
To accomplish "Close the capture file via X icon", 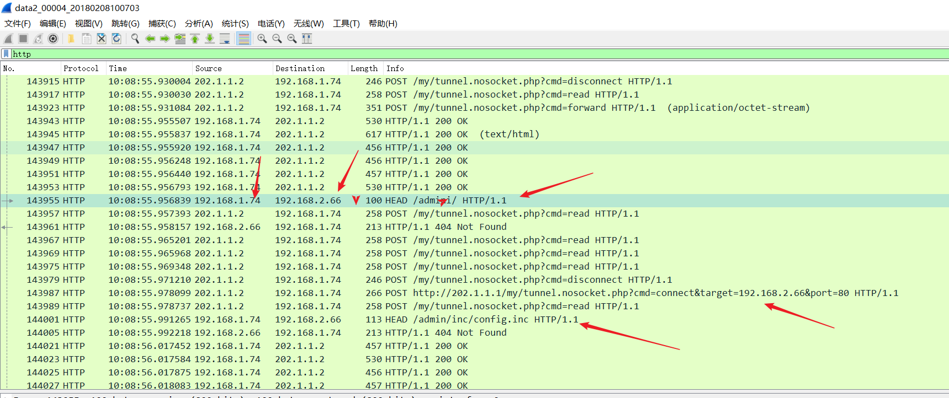I will (x=102, y=39).
